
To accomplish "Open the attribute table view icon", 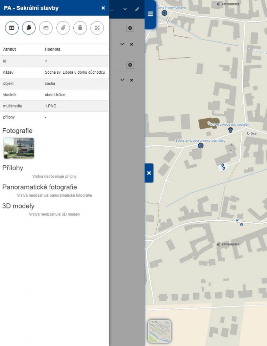I will [x=12, y=28].
